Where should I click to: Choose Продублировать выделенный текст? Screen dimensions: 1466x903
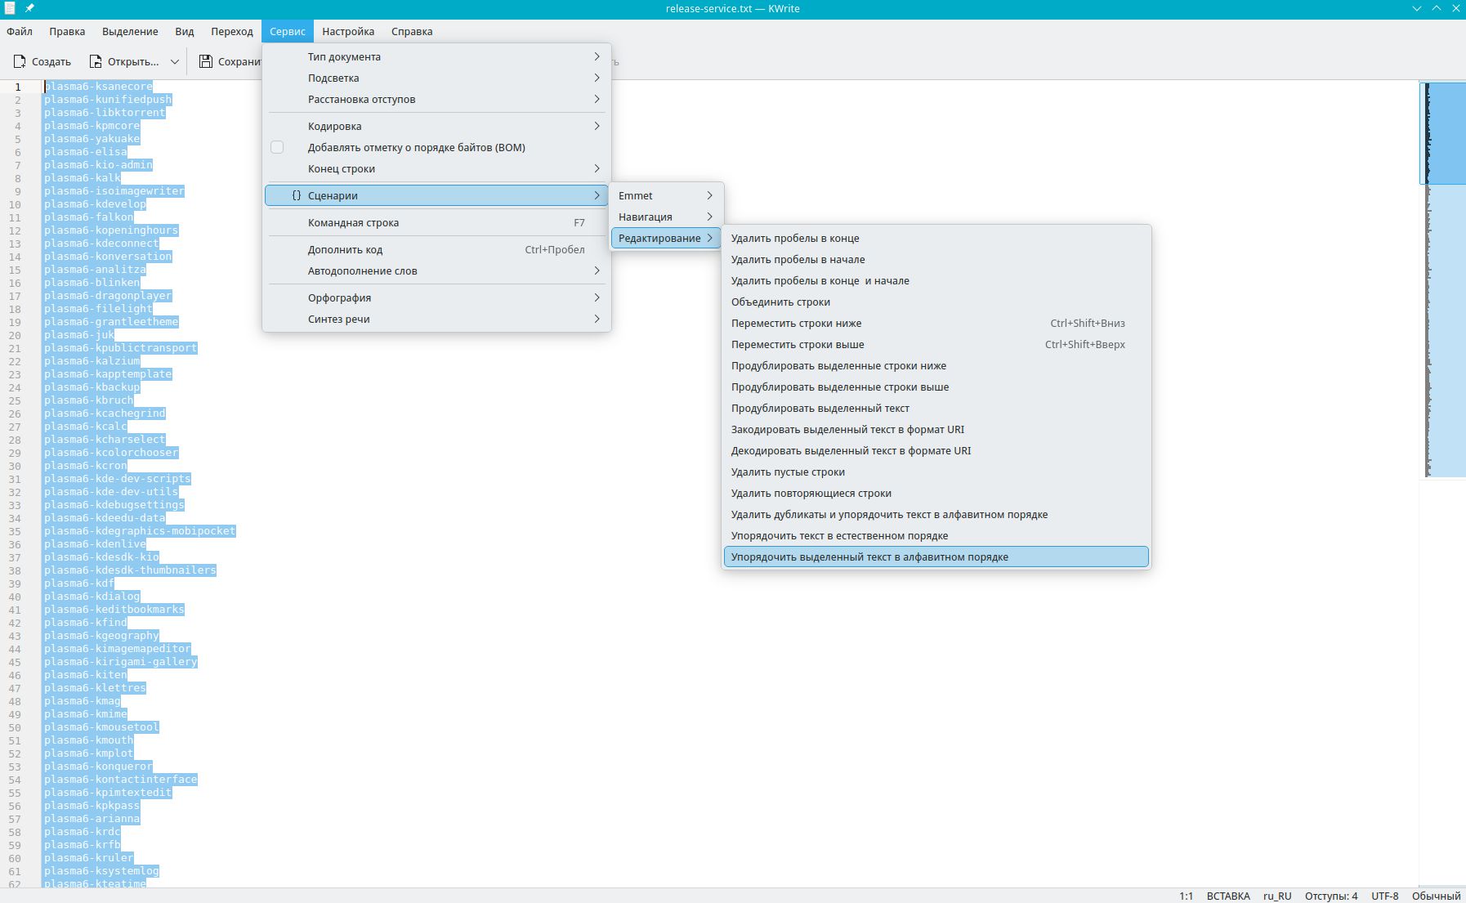click(x=936, y=409)
